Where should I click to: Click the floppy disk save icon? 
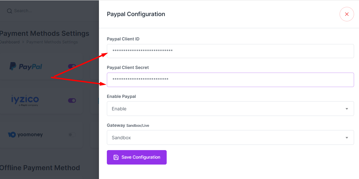tap(116, 157)
